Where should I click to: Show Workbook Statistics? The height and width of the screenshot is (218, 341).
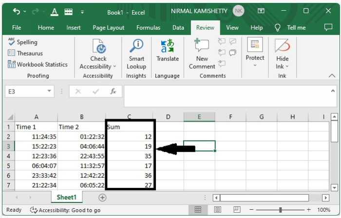pos(38,65)
